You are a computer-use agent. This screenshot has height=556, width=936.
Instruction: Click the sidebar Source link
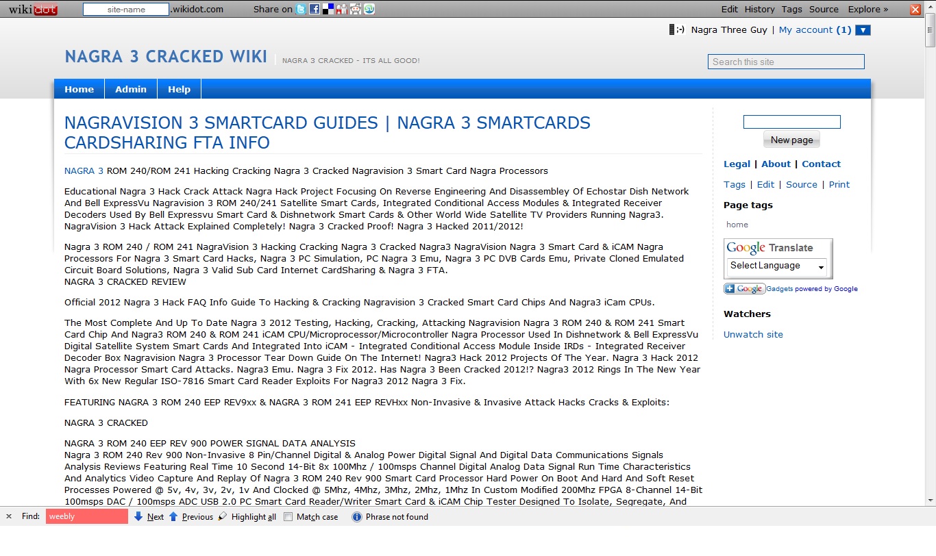pos(802,185)
